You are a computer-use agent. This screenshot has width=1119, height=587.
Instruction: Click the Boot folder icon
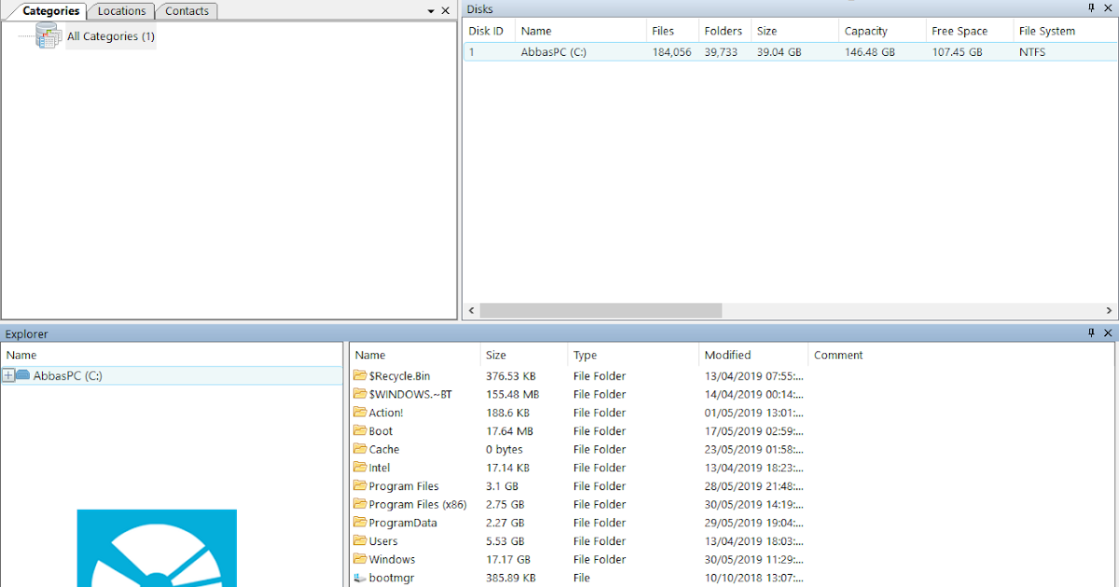coord(360,430)
